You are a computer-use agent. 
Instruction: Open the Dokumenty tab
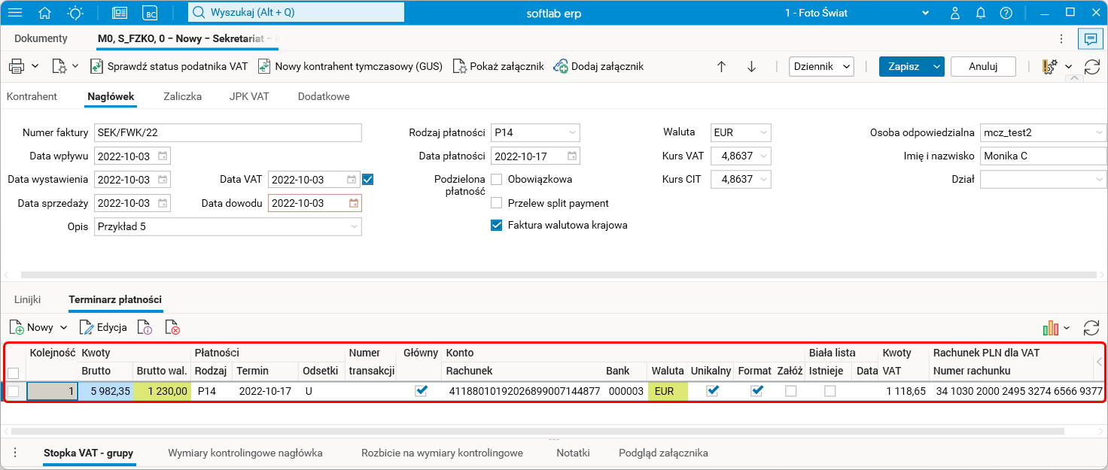tap(41, 38)
